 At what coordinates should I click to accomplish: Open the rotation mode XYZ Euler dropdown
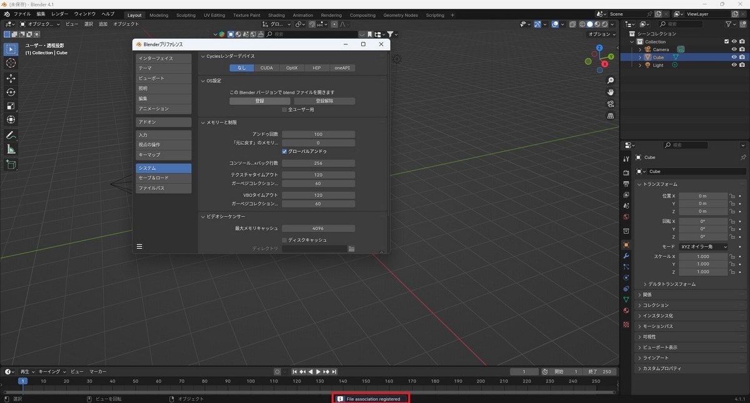pos(704,247)
